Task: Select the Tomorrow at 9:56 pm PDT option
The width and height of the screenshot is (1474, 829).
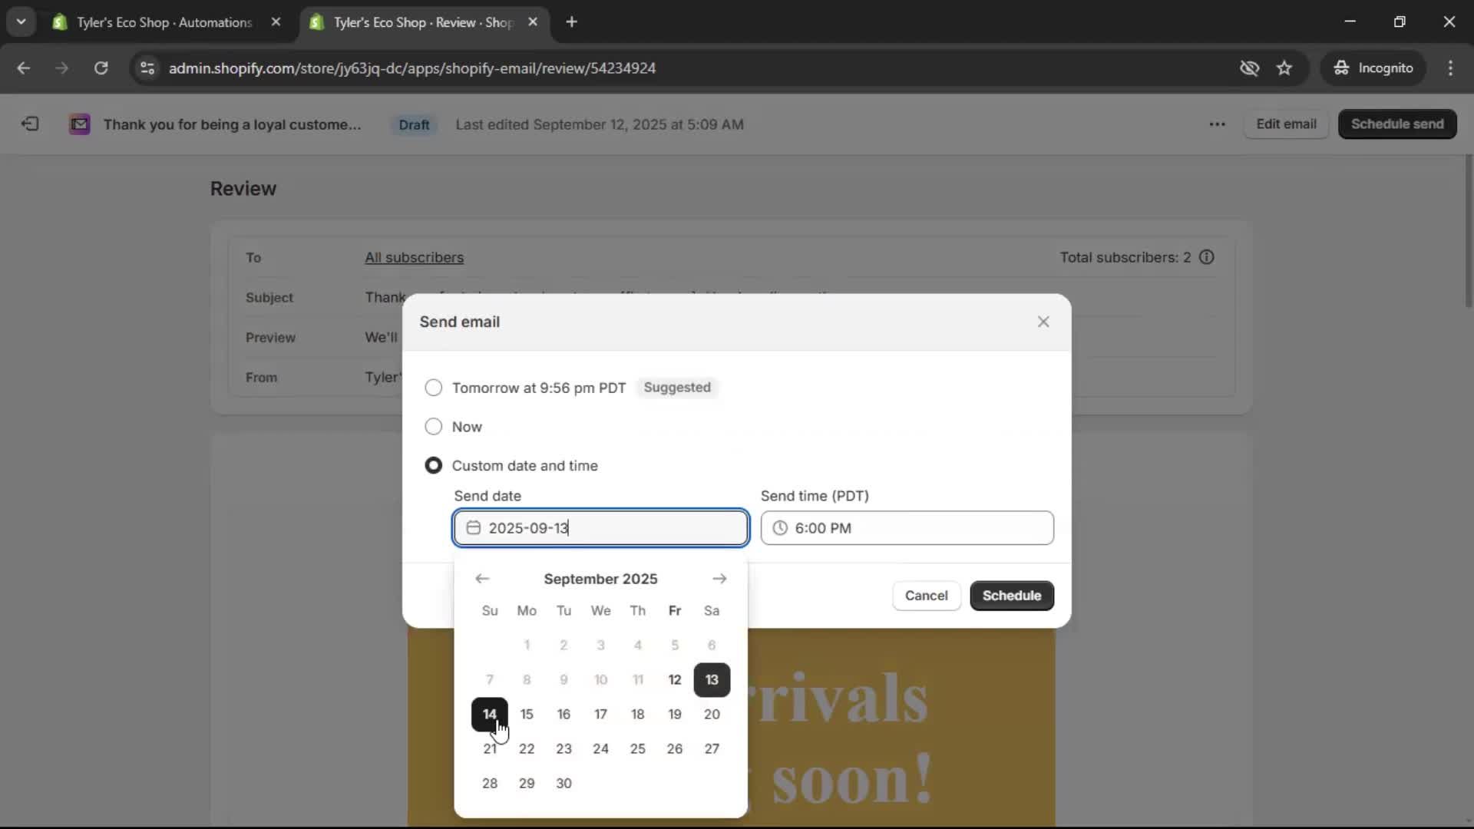Action: (434, 388)
